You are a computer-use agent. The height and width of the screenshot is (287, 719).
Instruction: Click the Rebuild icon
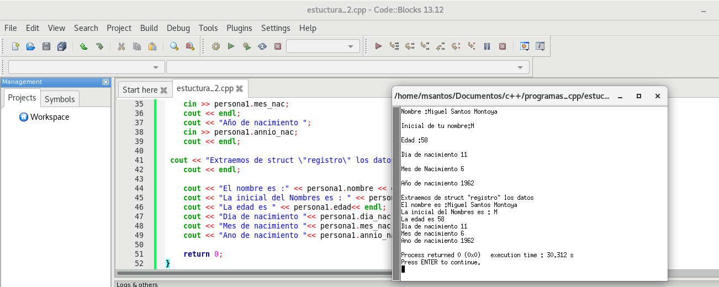262,46
